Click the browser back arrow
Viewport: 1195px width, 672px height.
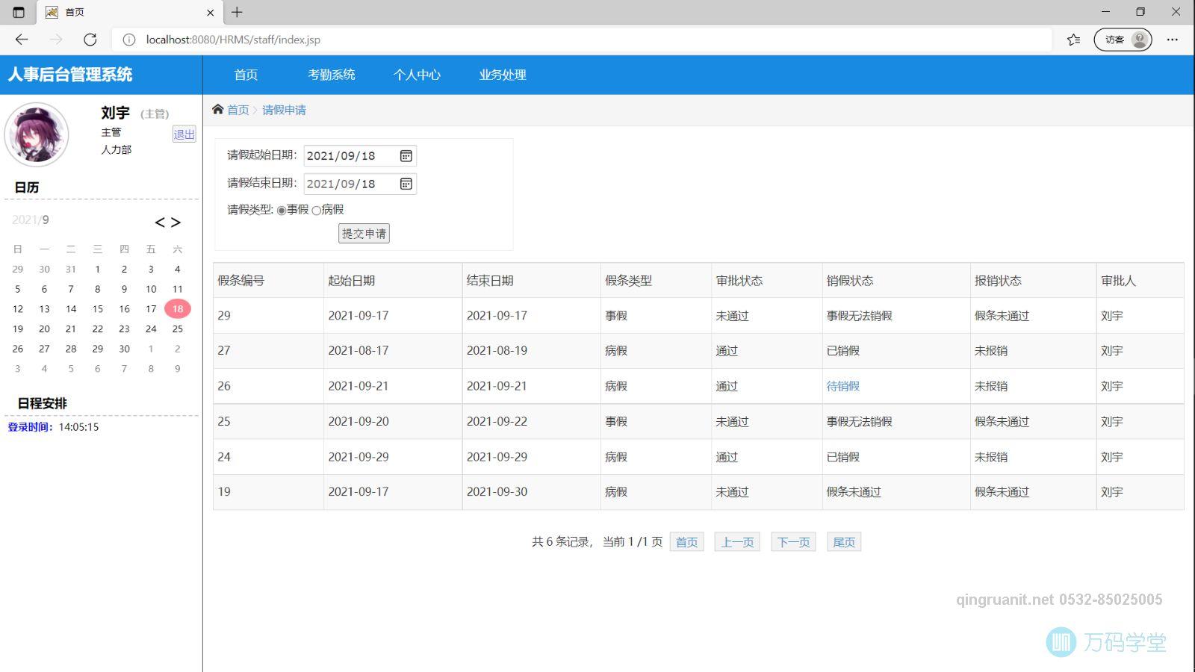pyautogui.click(x=22, y=40)
